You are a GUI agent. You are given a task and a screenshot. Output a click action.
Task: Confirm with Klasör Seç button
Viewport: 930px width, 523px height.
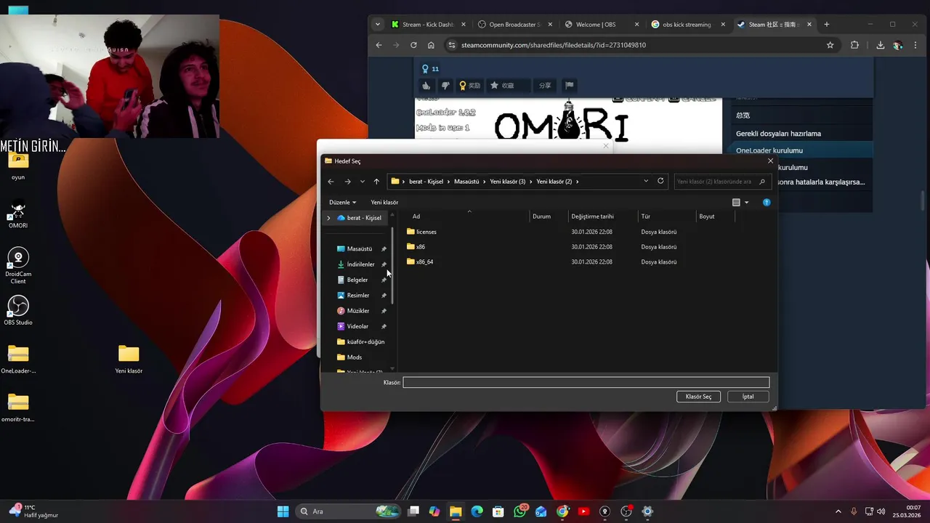698,397
